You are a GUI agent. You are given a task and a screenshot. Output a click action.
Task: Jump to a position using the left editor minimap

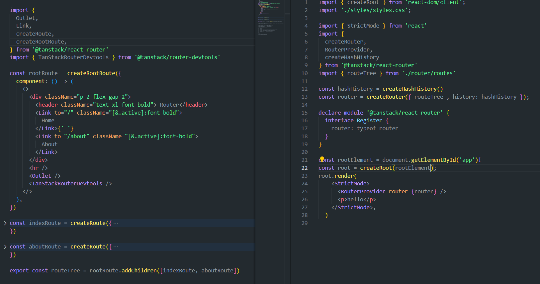[x=270, y=17]
